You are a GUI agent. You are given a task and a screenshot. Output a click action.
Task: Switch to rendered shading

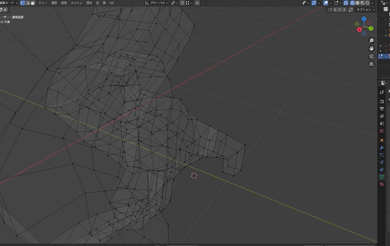pyautogui.click(x=367, y=3)
